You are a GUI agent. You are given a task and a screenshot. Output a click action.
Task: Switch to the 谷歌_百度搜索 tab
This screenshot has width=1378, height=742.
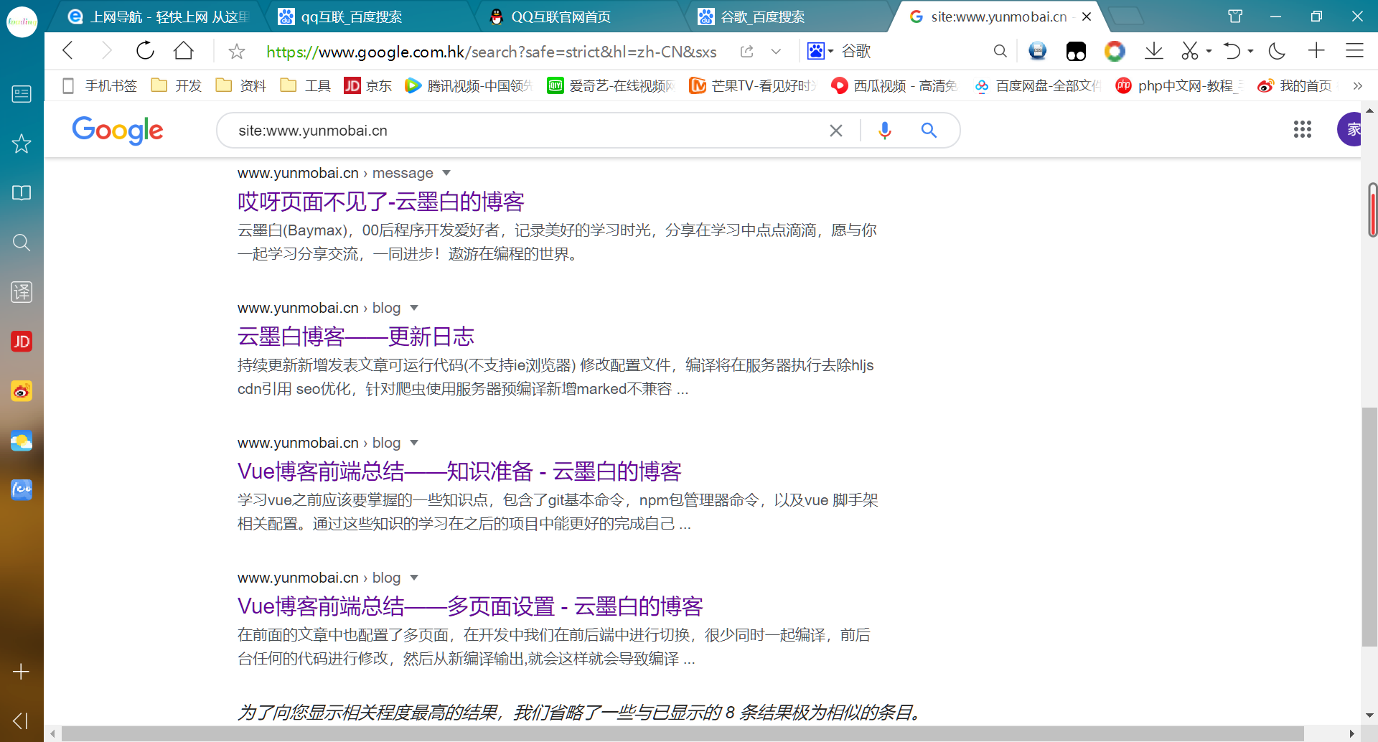tap(787, 17)
